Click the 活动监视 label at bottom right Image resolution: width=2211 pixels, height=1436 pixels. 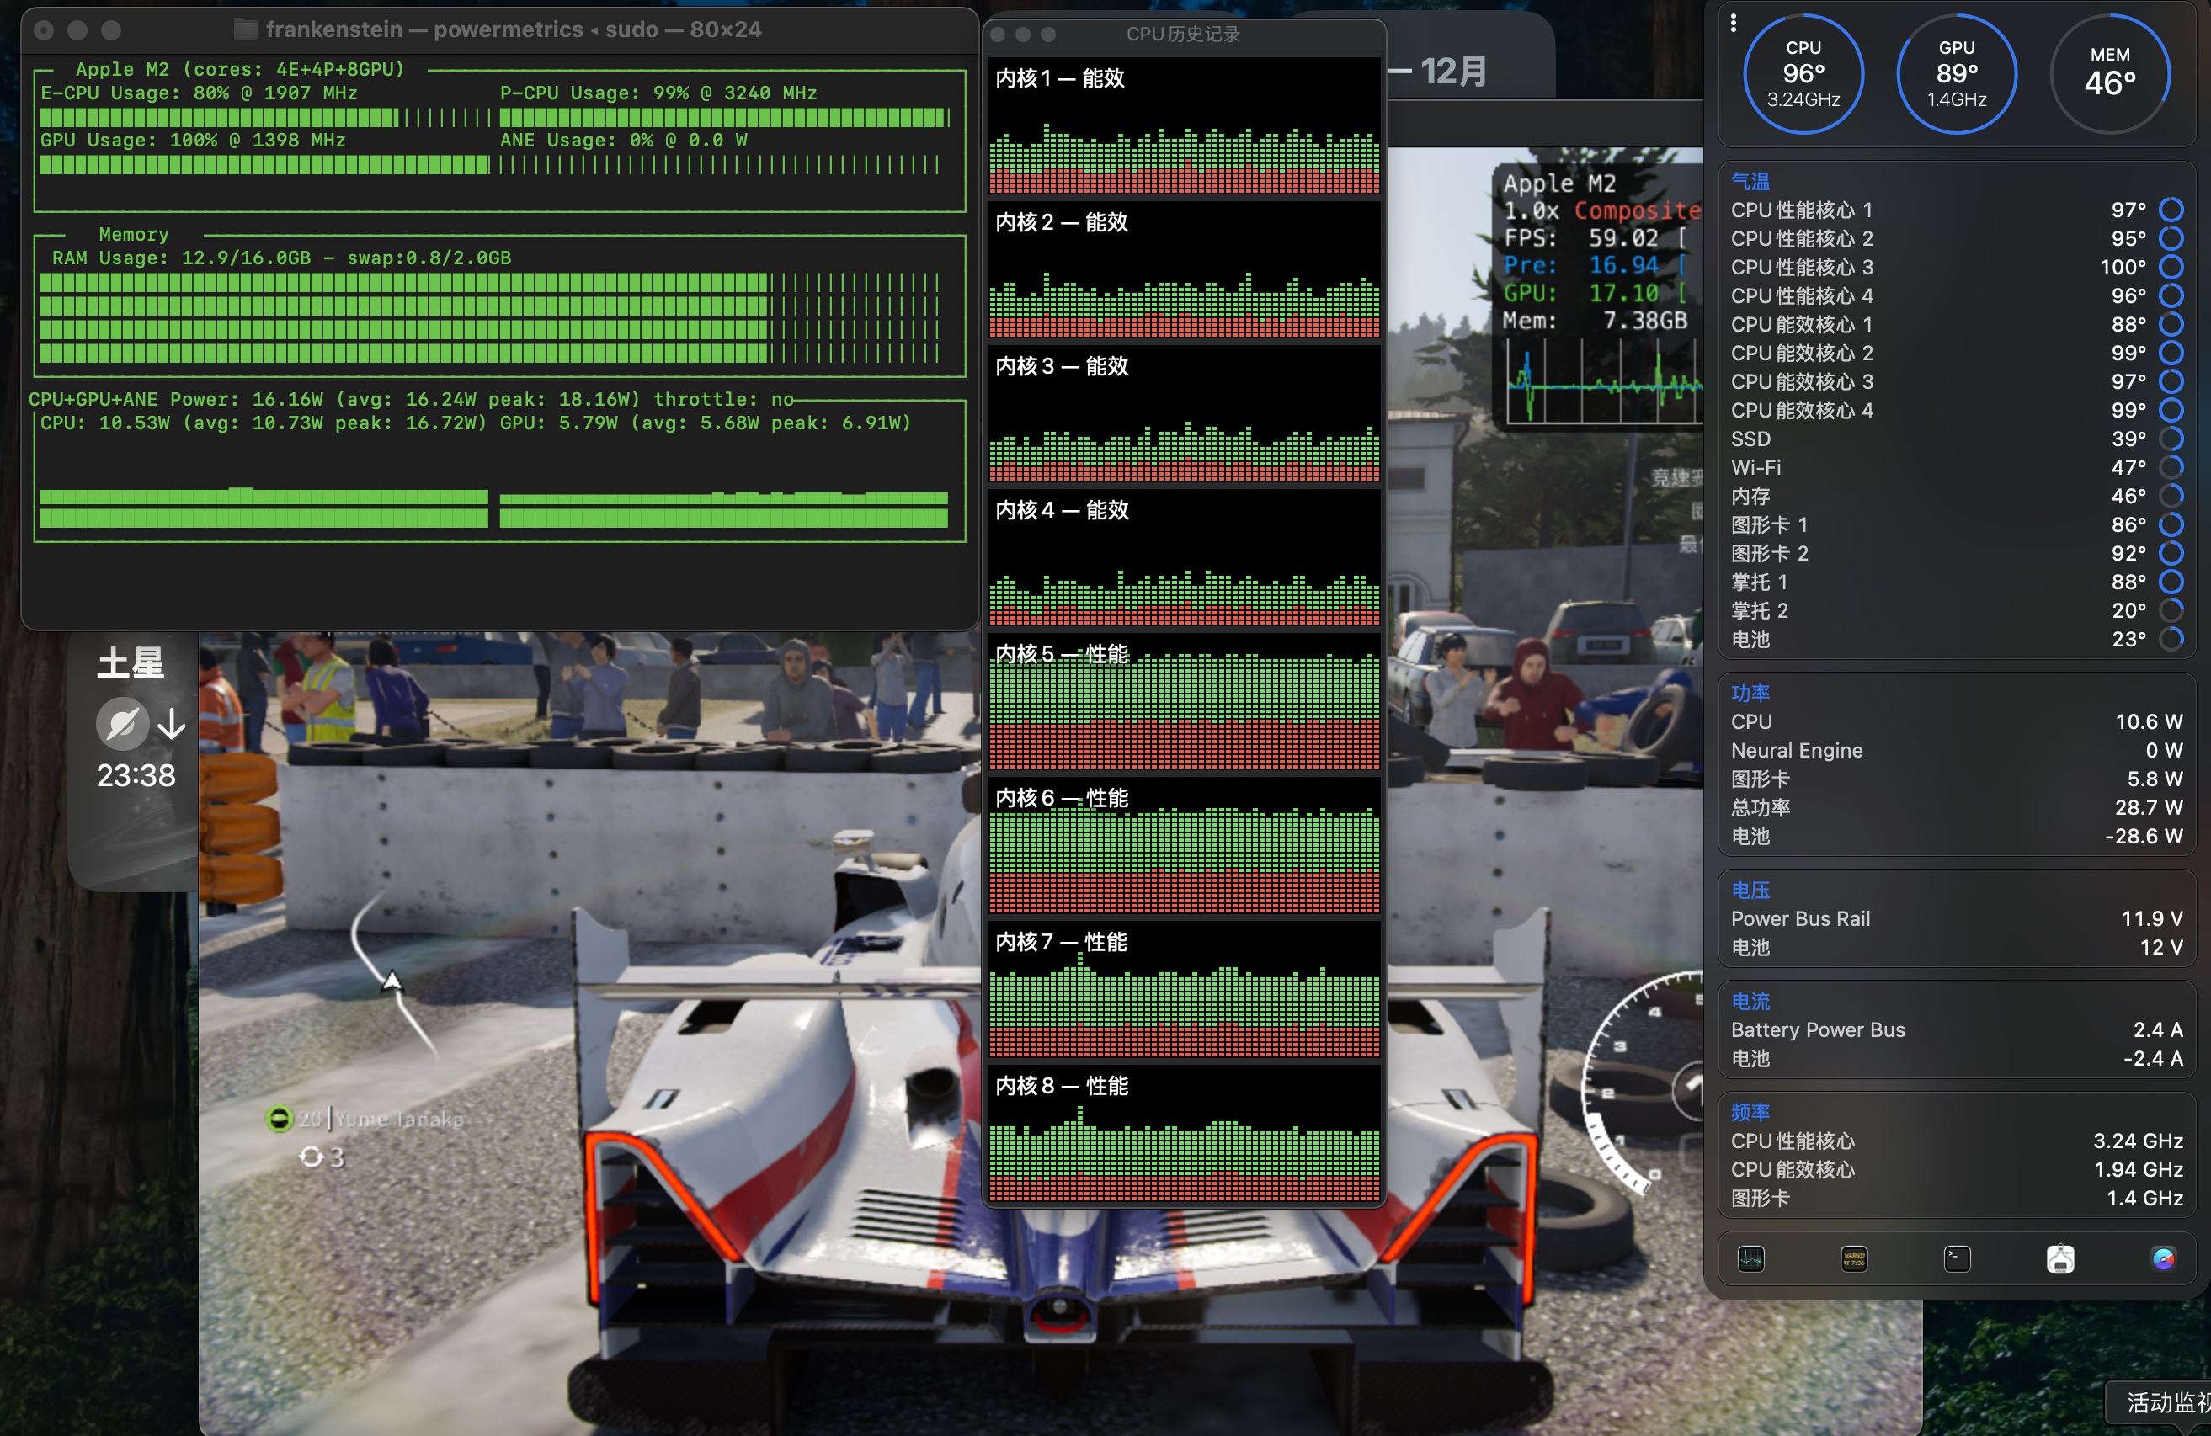click(2167, 1402)
